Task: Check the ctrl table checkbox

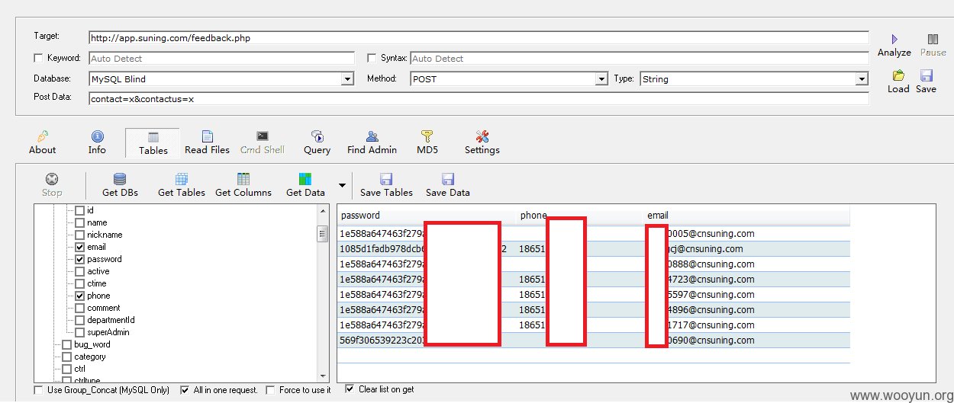Action: (67, 369)
